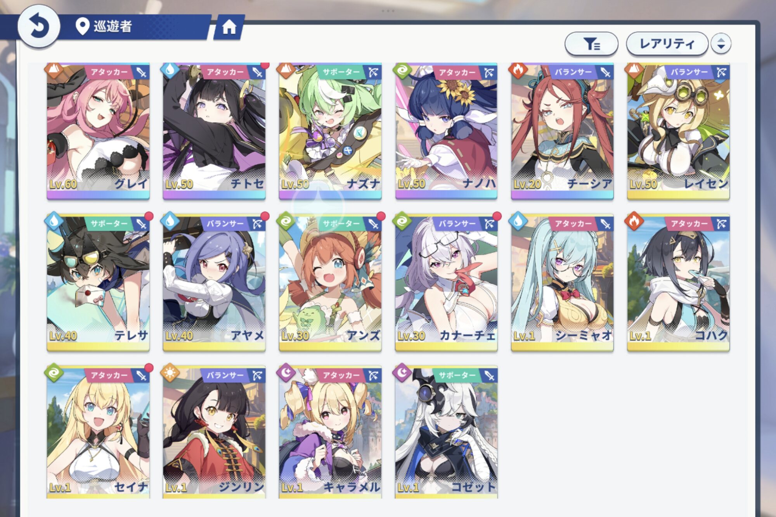Click the fire element icon on チーシア
Screen dimensions: 776x517
coord(518,70)
